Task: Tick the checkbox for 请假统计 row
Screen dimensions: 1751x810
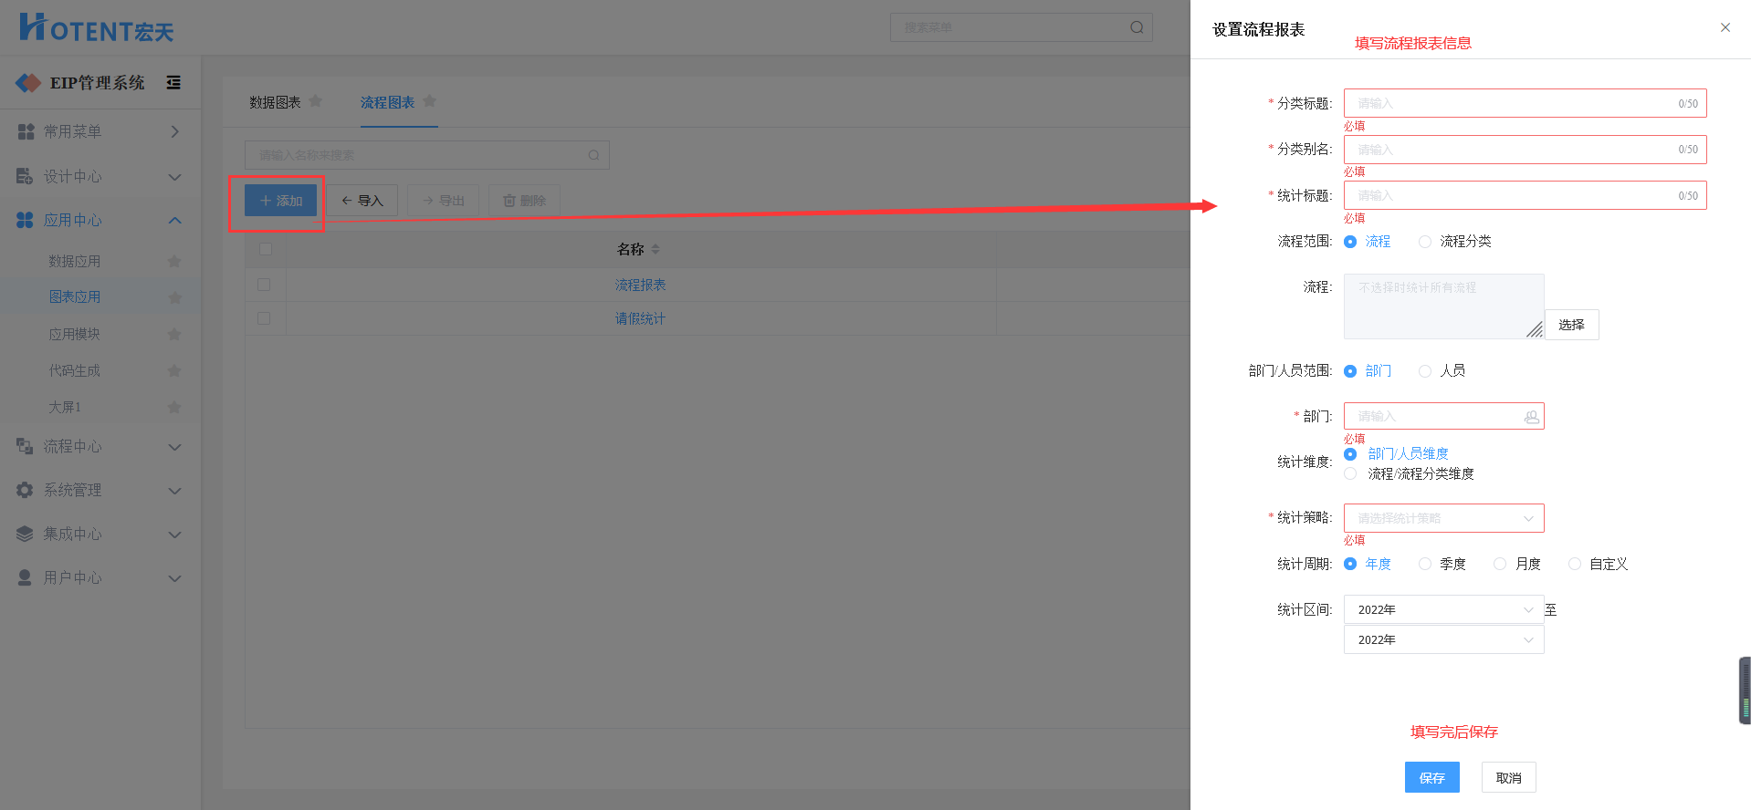Action: click(265, 318)
